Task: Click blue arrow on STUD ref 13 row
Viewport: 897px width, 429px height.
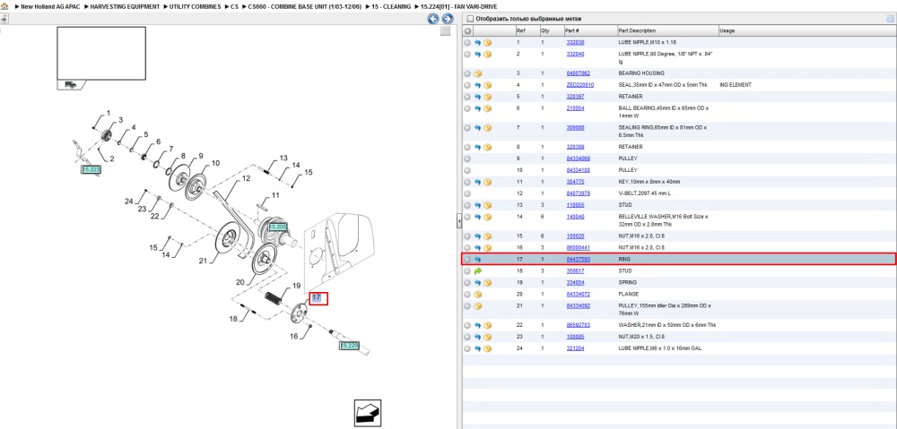Action: point(477,205)
